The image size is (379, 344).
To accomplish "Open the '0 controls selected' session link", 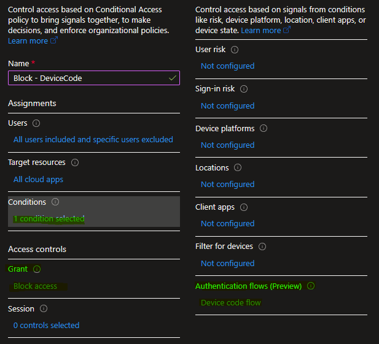I will pos(46,326).
